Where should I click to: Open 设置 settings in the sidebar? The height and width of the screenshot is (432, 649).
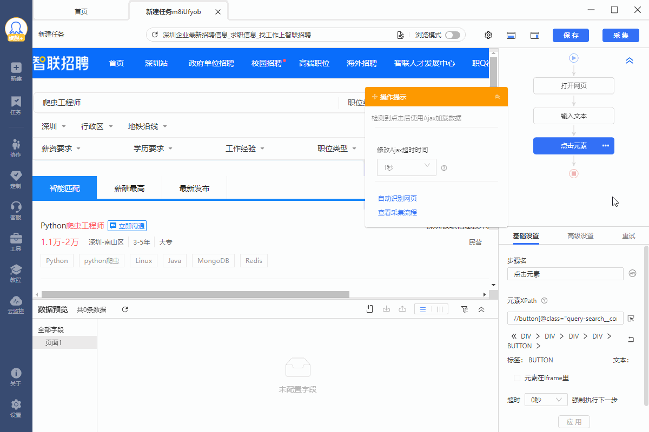click(16, 408)
